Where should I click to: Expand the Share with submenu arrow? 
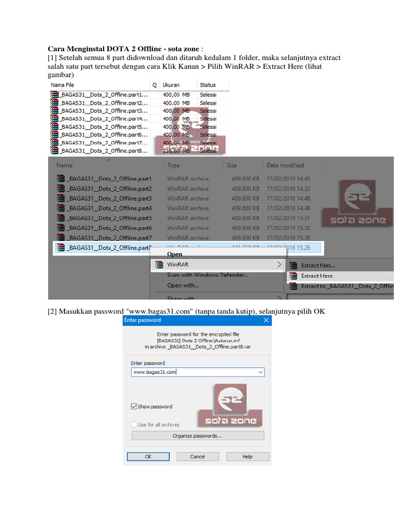279,298
